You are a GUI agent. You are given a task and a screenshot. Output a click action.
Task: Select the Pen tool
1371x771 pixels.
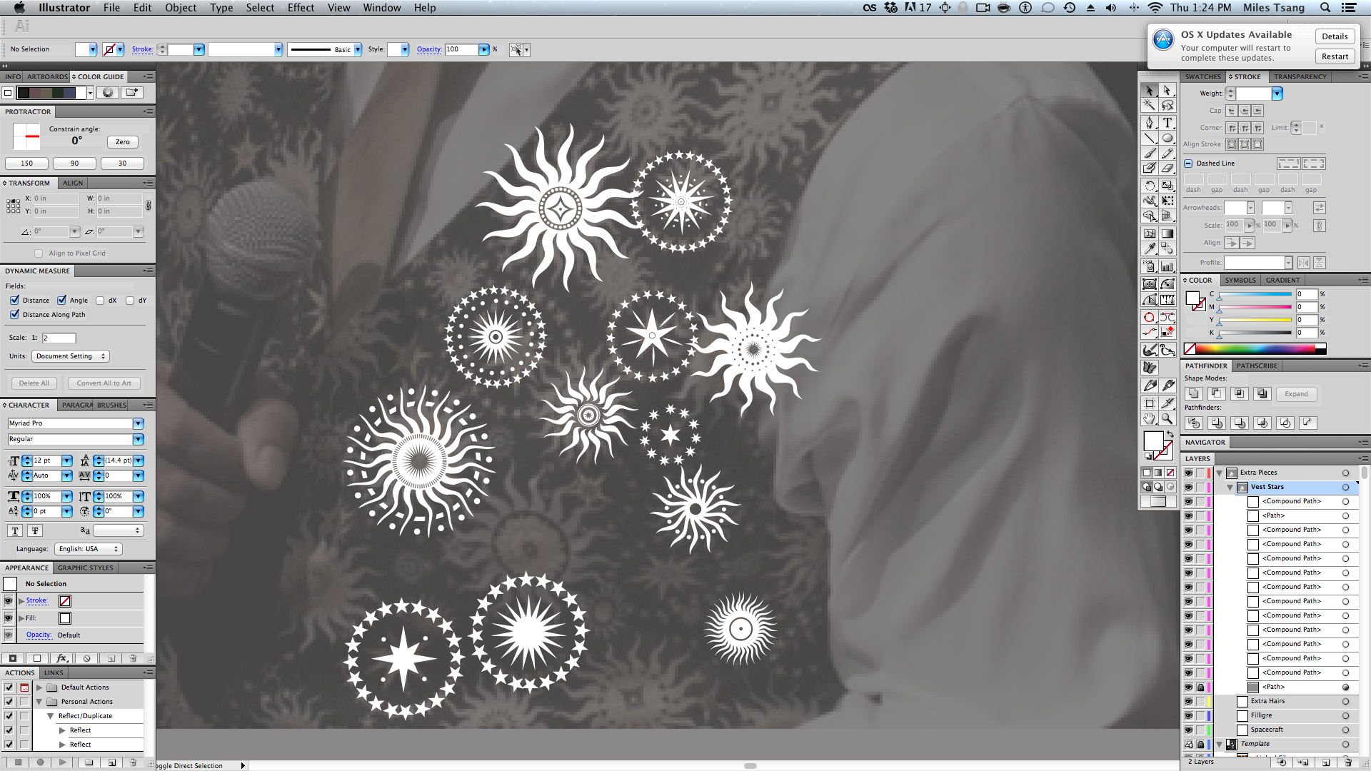[1149, 123]
